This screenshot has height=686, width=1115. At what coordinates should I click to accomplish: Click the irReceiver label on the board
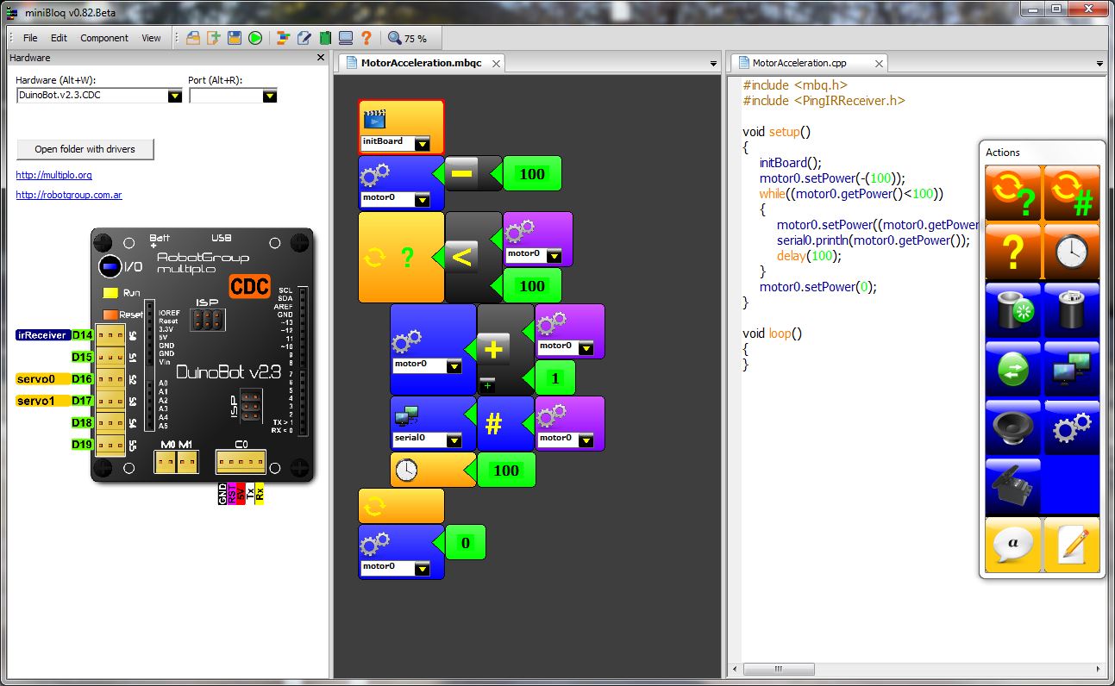43,334
